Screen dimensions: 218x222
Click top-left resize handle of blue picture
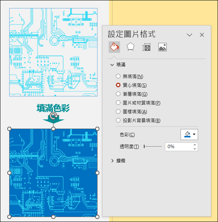pyautogui.click(x=9, y=129)
